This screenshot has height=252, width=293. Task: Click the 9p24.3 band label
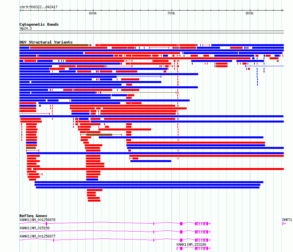(x=26, y=28)
